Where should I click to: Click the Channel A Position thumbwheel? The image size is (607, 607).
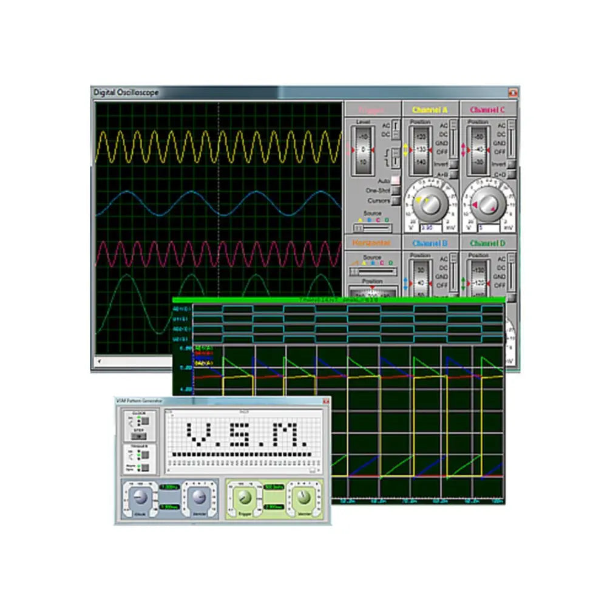(421, 149)
